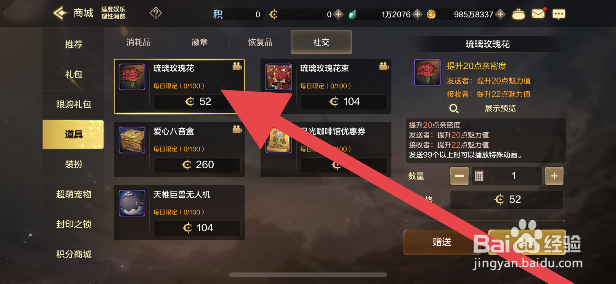
Task: Open the 礼包 sidebar category
Action: pyautogui.click(x=73, y=75)
